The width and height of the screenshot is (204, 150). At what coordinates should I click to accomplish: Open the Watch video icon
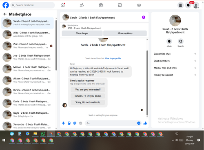click(101, 5)
